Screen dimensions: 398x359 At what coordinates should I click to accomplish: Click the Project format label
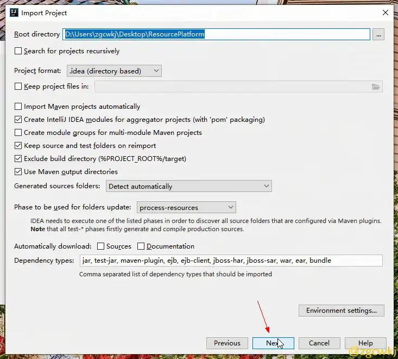point(37,71)
